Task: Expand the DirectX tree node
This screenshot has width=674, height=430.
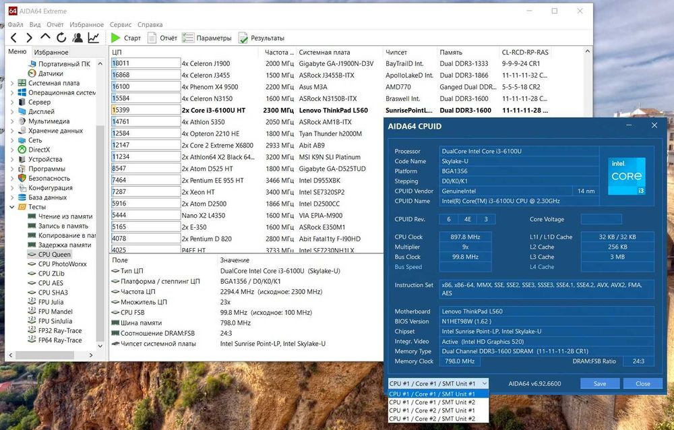Action: coord(12,150)
